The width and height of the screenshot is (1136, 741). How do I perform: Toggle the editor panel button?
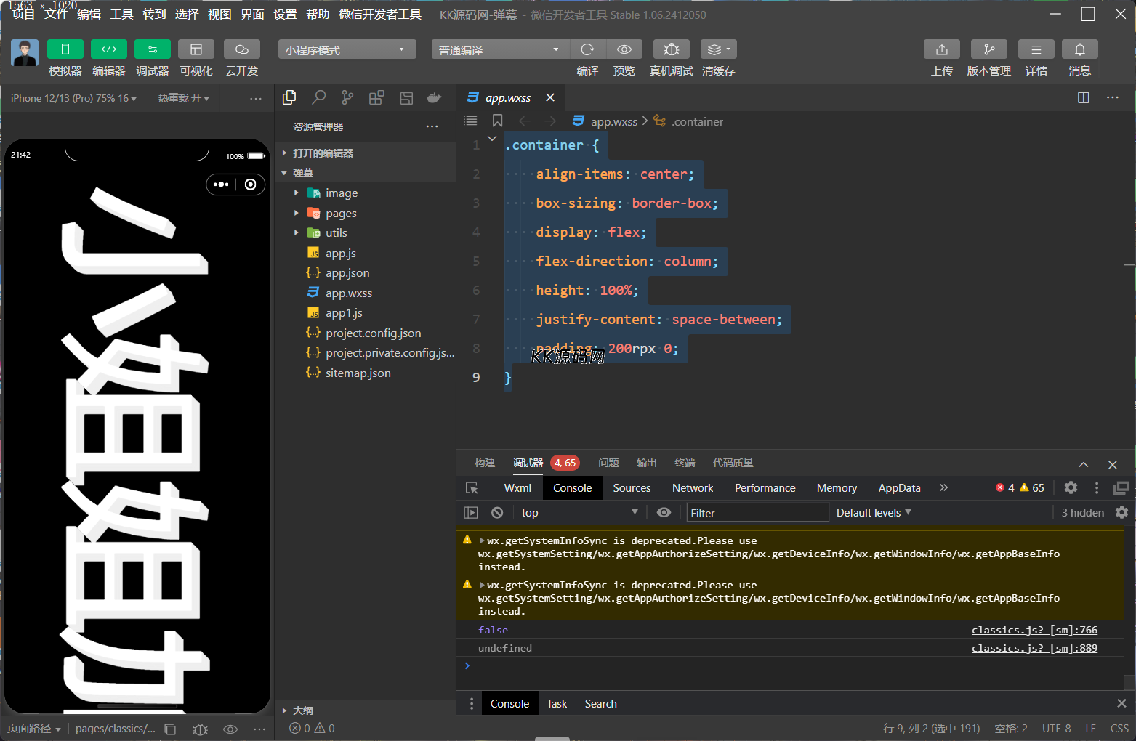click(x=109, y=49)
